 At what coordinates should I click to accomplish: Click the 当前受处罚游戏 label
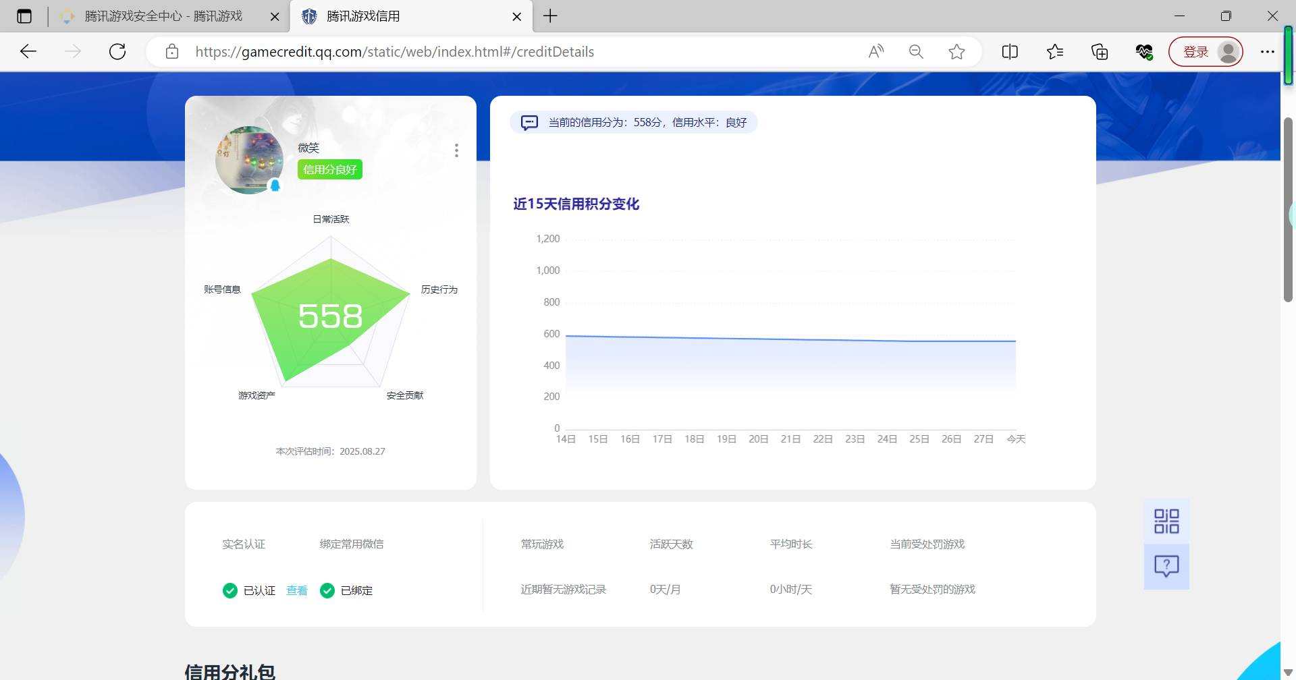pos(927,544)
